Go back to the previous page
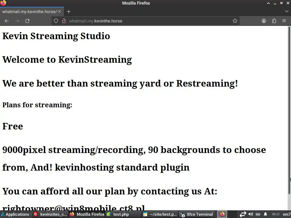Screen dimensions: 291x218 tap(7, 21)
